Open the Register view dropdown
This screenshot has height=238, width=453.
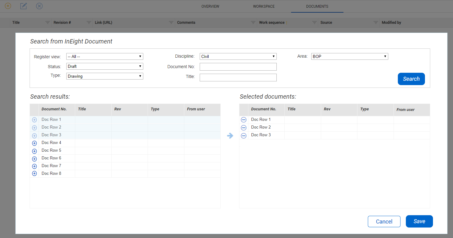click(104, 56)
